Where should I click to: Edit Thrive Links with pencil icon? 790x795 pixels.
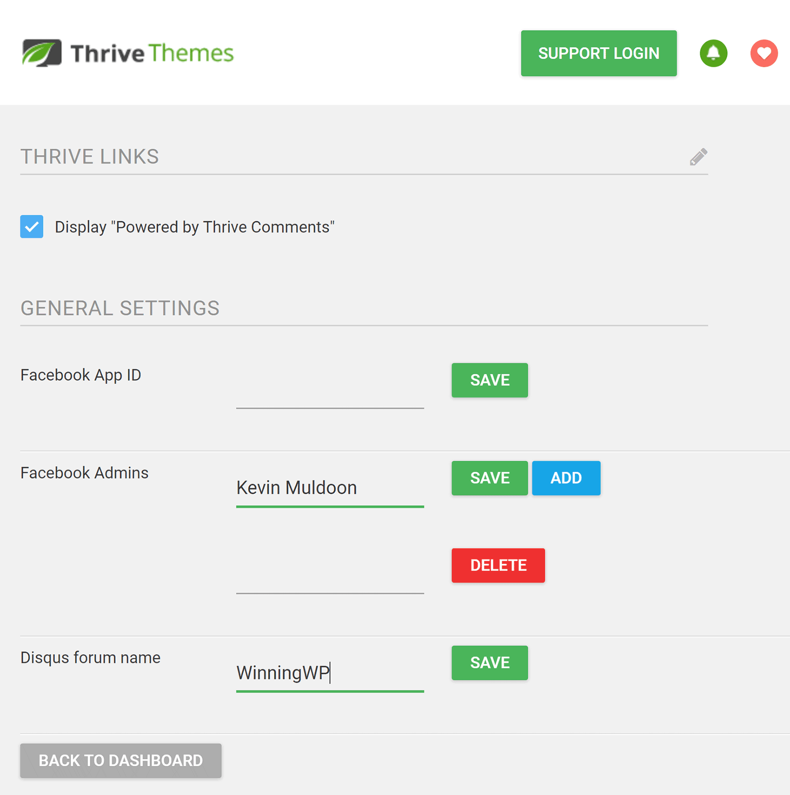698,157
